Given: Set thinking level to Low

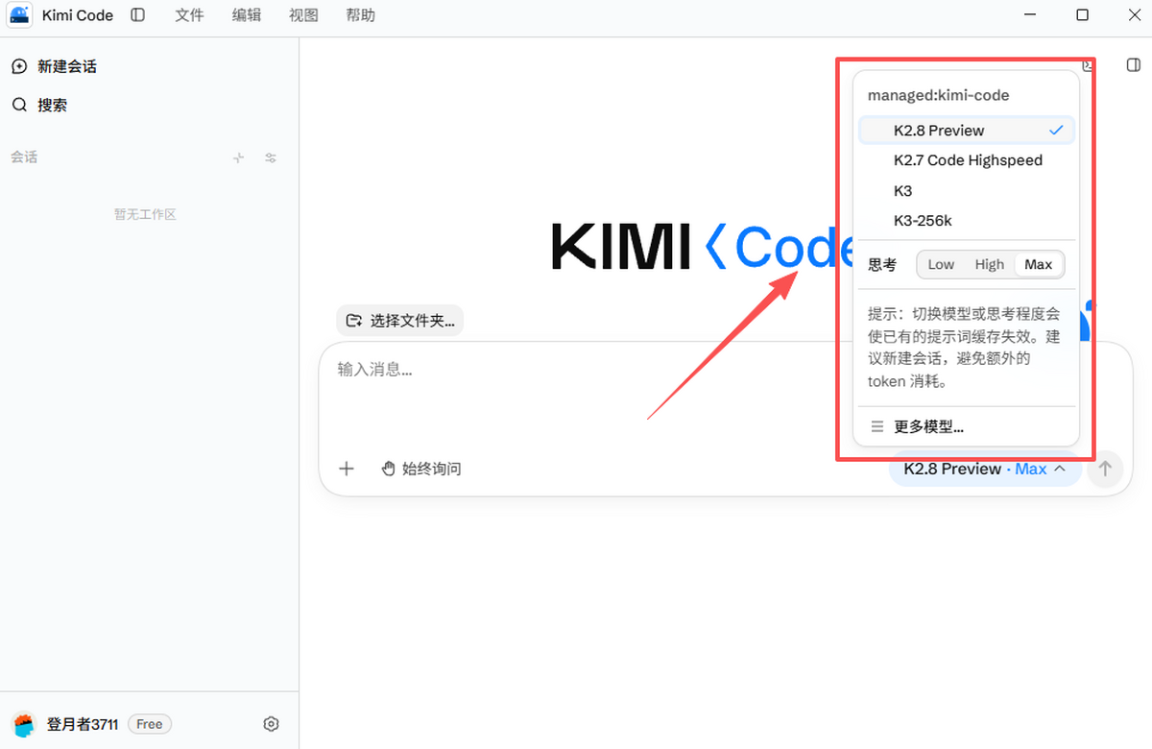Looking at the screenshot, I should tap(941, 264).
